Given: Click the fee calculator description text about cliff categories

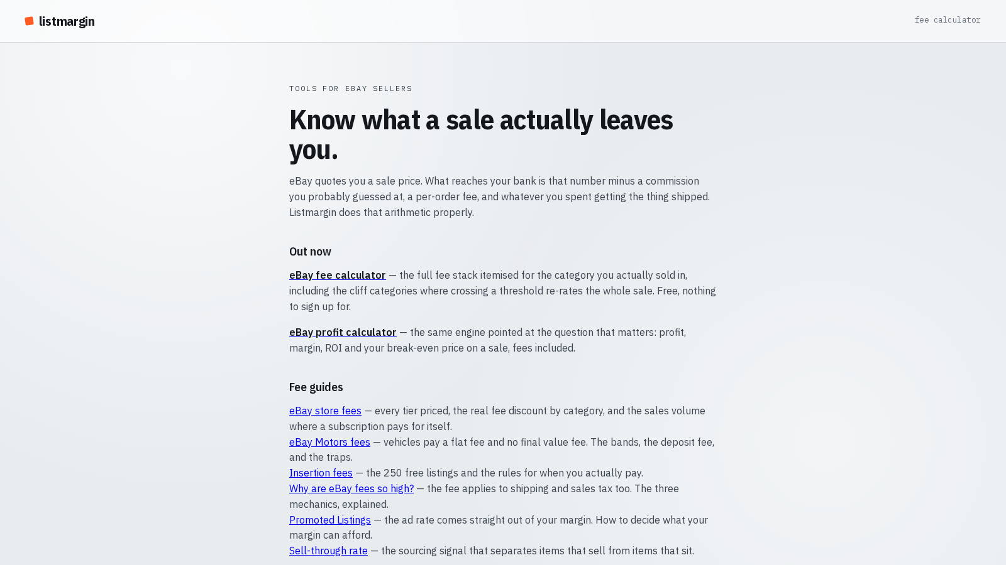Looking at the screenshot, I should [503, 291].
